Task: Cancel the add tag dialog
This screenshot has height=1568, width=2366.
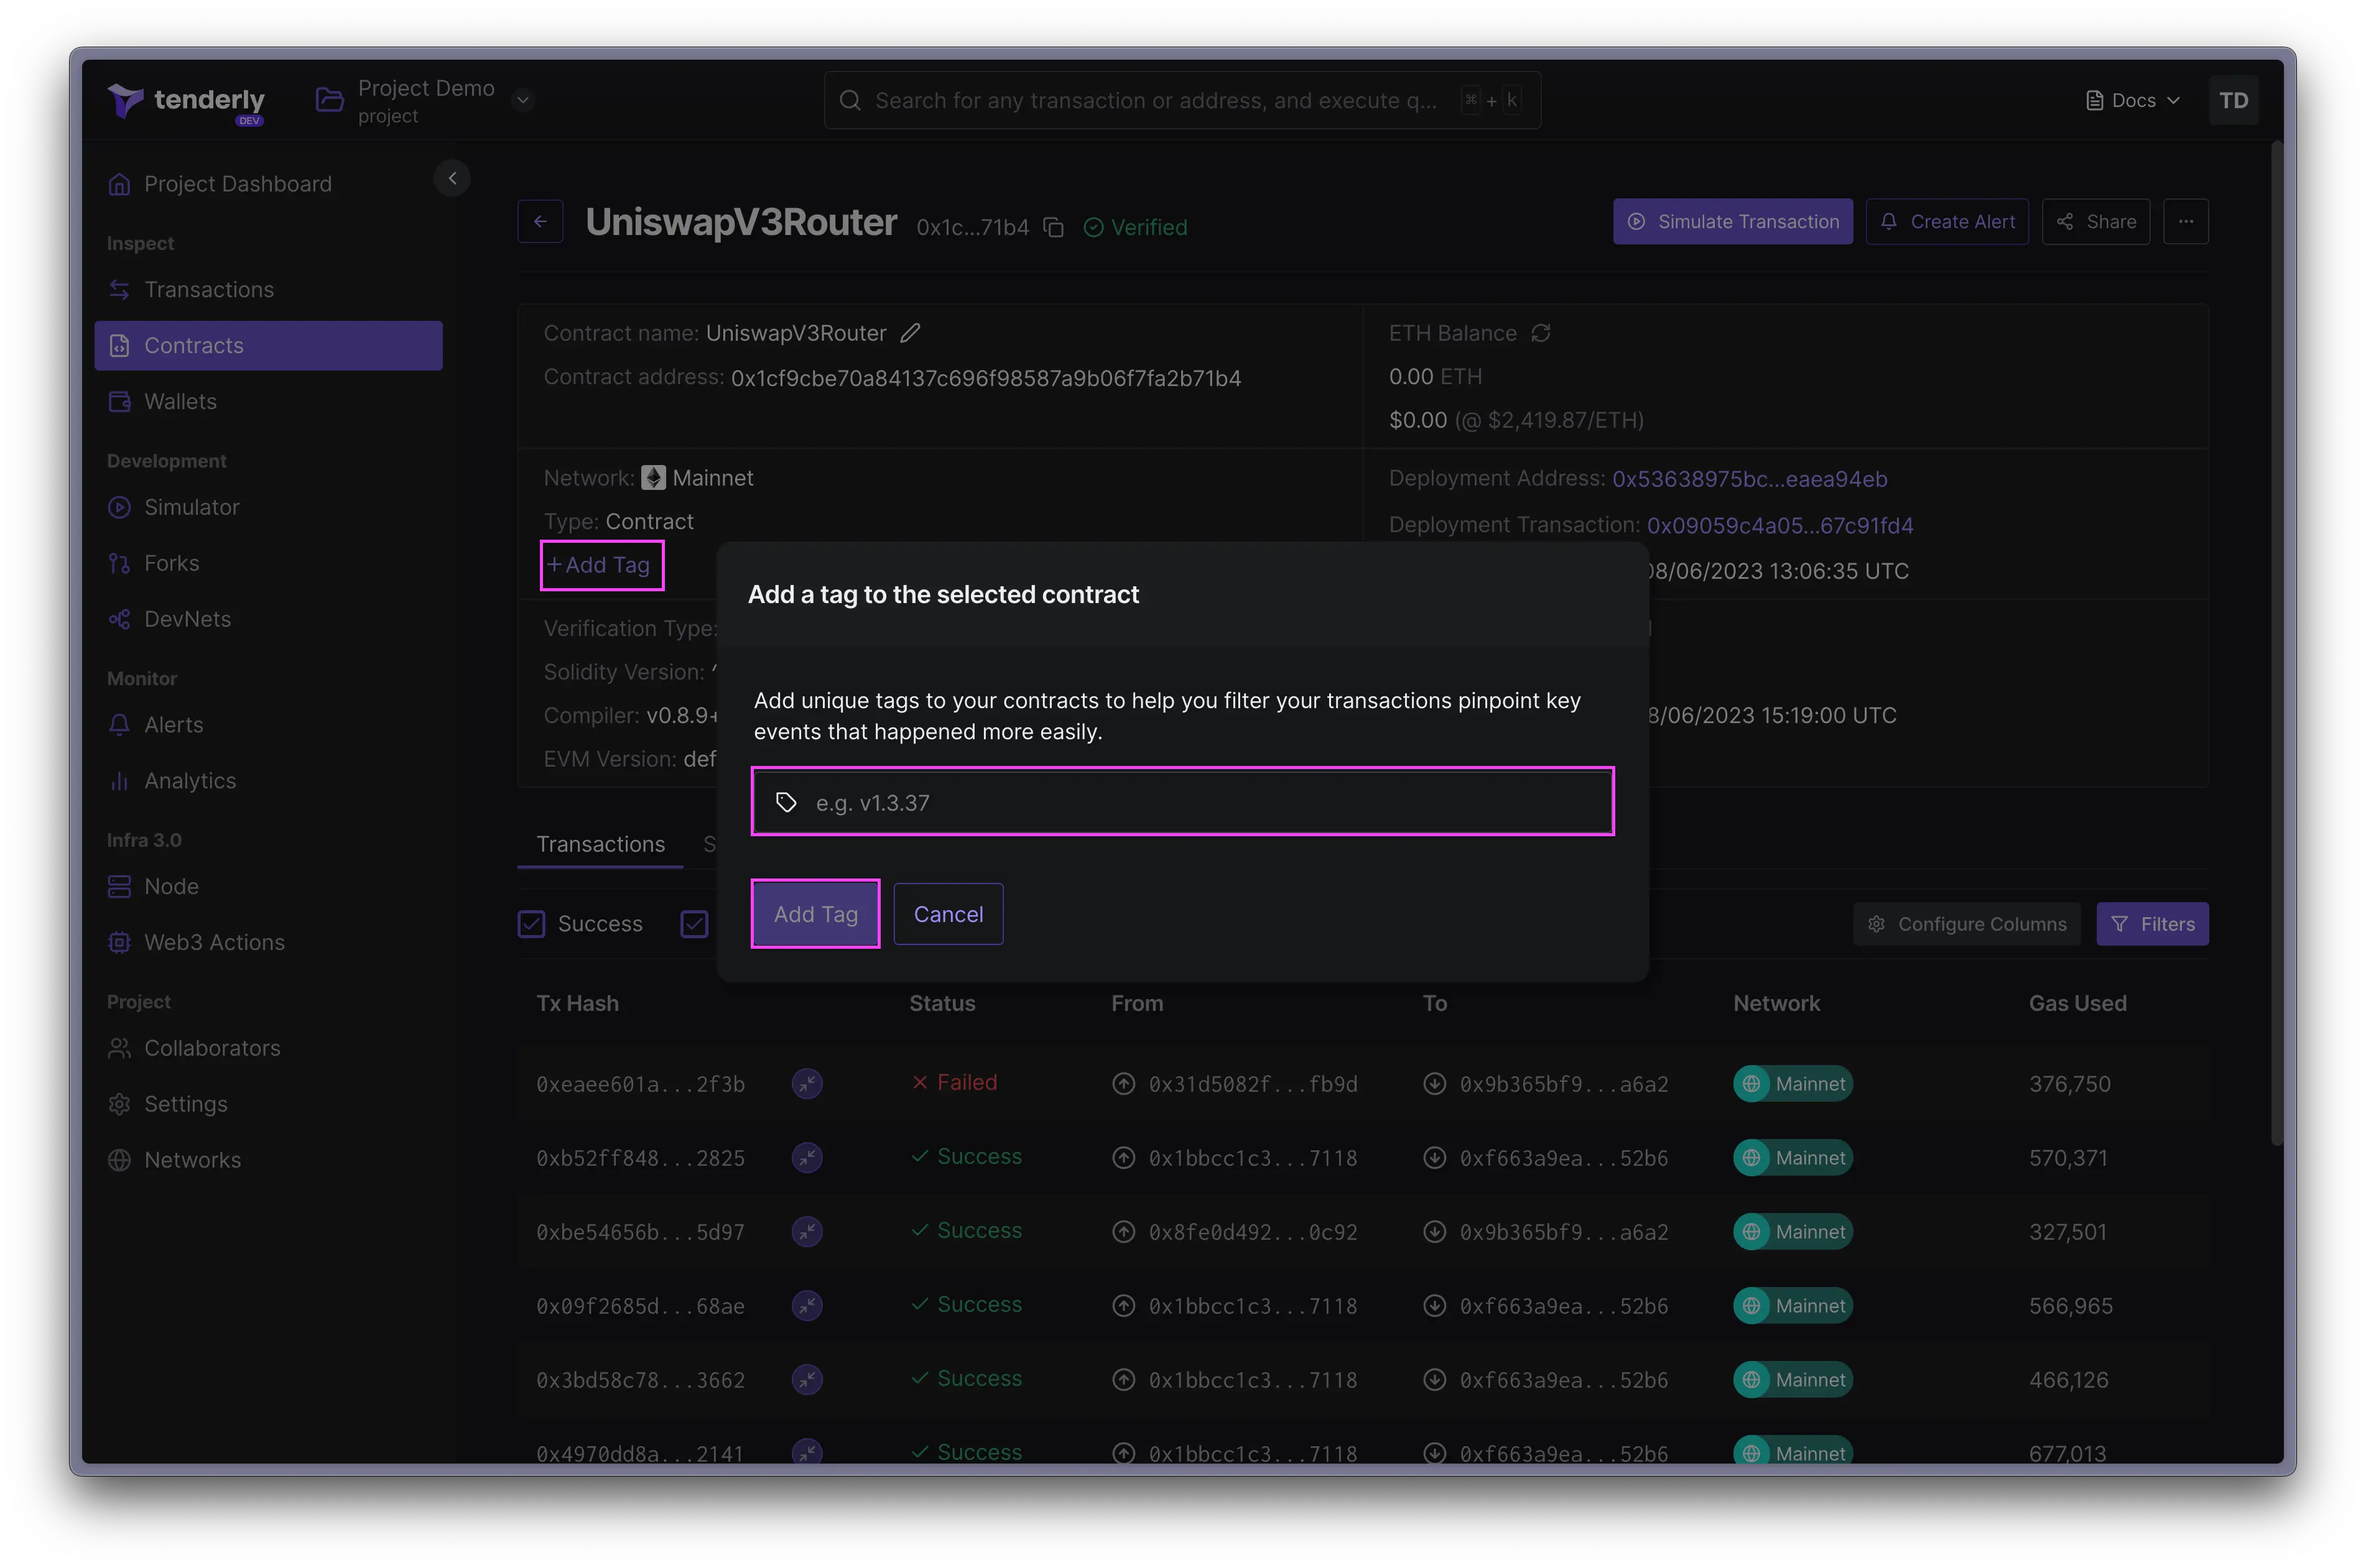Action: point(949,914)
